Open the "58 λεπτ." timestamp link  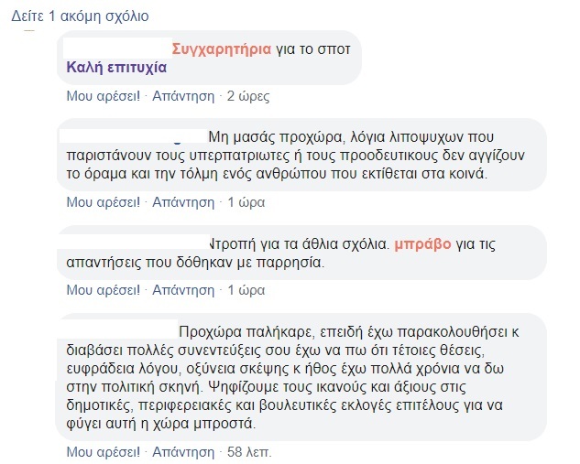pos(249,451)
